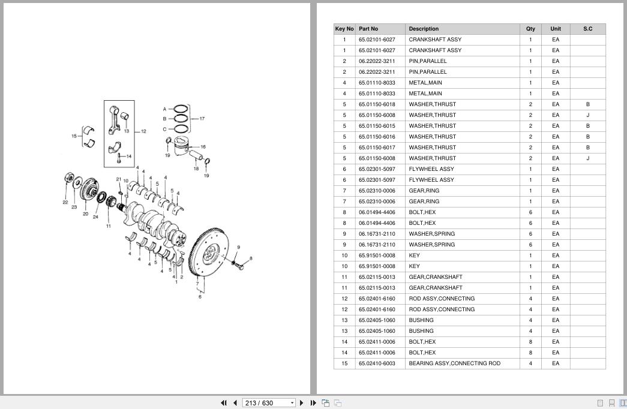Click callout 20 under the pulley
Viewport: 627px width, 409px height.
pos(86,214)
